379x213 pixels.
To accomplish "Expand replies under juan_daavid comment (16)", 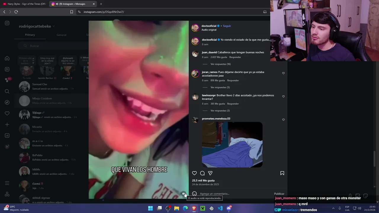I will click(x=221, y=64).
